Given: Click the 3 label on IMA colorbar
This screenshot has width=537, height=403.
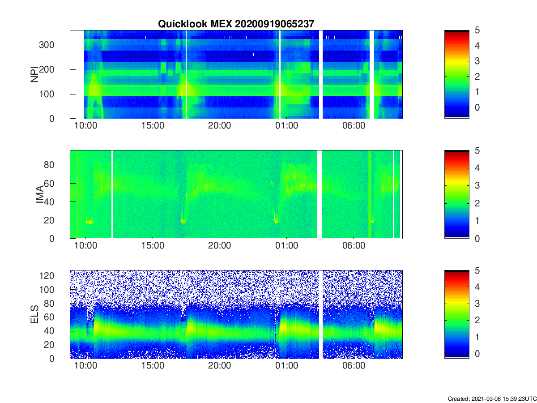Looking at the screenshot, I should point(477,185).
